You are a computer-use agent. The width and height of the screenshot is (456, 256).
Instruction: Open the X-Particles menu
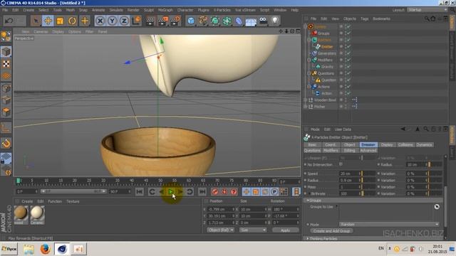222,10
